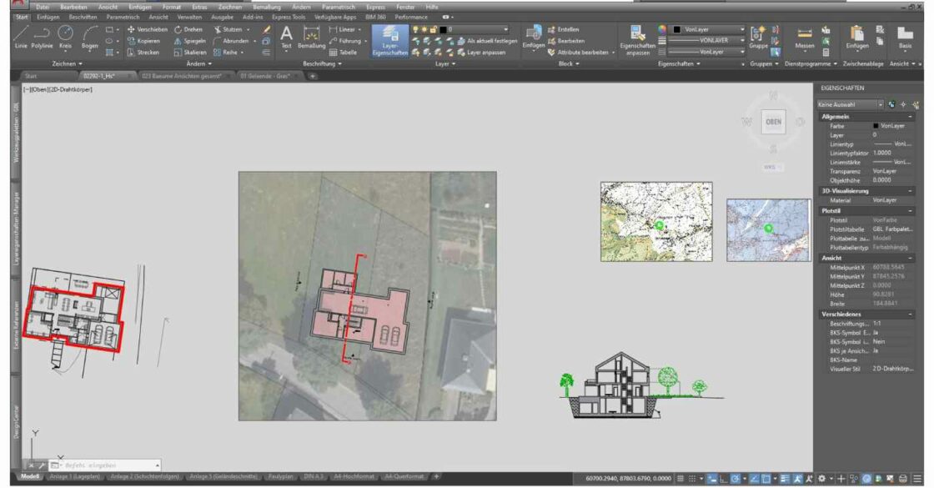Select the Bogen arc tool

[x=90, y=38]
